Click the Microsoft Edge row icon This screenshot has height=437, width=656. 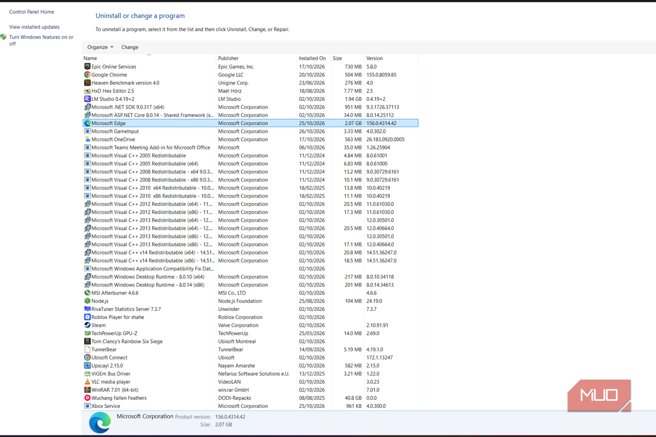click(x=87, y=123)
